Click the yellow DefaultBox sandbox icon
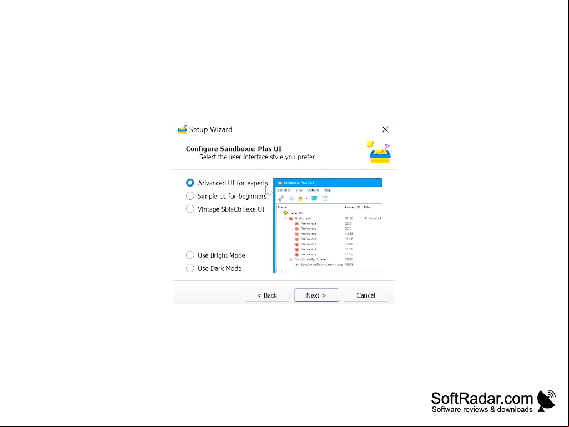 click(x=285, y=213)
